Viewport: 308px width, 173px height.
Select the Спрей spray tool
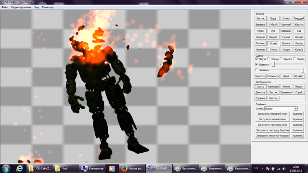click(299, 92)
